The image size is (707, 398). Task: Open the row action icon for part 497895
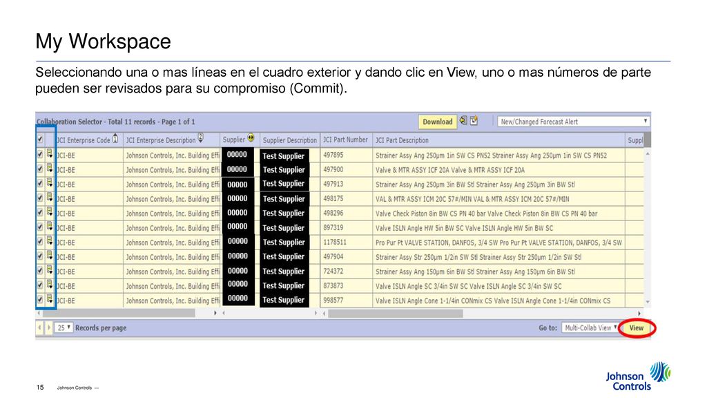(50, 154)
